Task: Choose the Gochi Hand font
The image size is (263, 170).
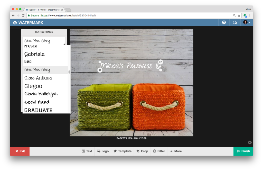Action: [45, 102]
